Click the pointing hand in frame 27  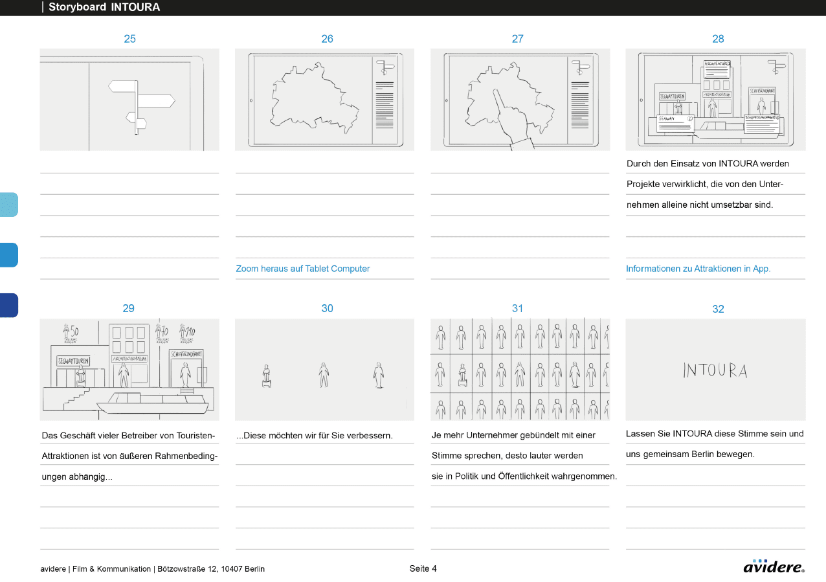pyautogui.click(x=513, y=120)
